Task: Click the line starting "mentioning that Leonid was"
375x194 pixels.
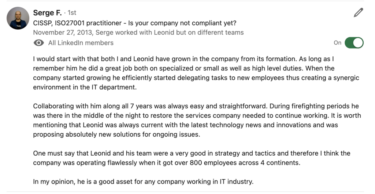Action: (185, 125)
